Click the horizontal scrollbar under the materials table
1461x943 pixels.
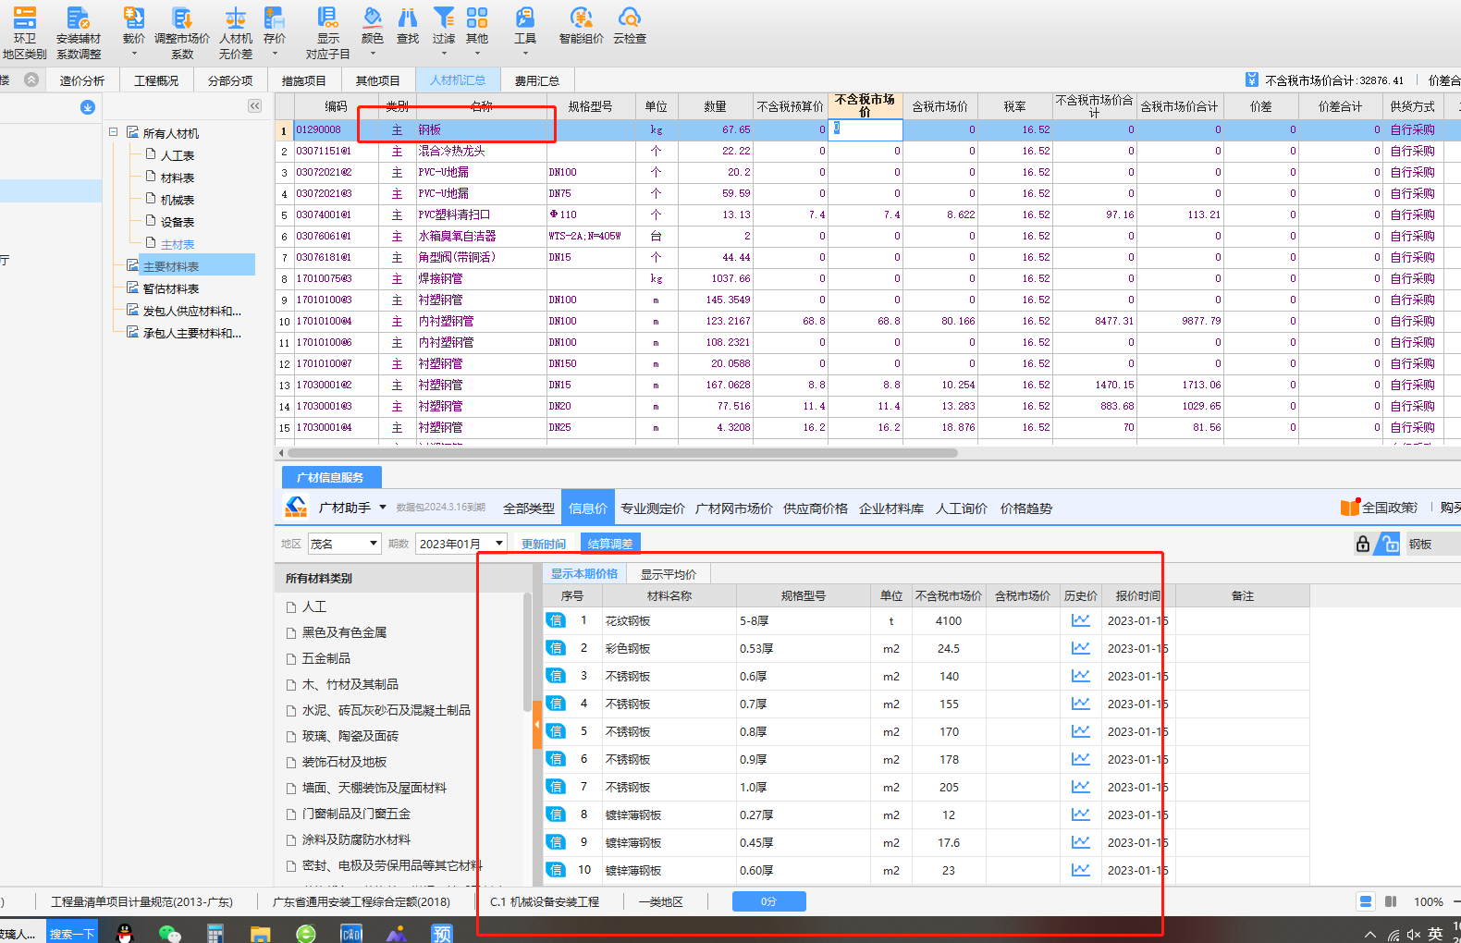(622, 453)
